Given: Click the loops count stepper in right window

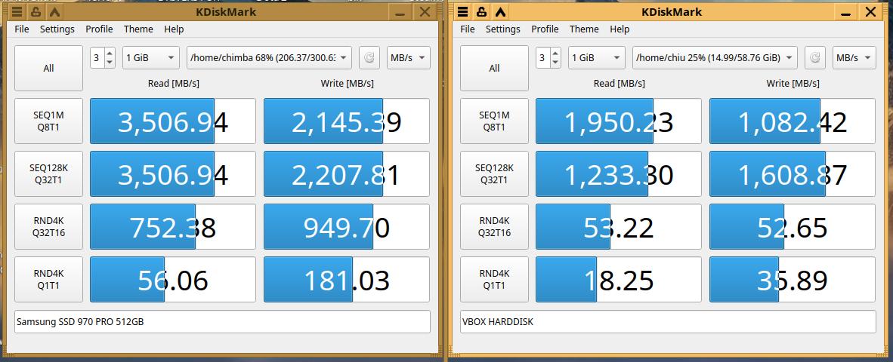Looking at the screenshot, I should [x=548, y=57].
